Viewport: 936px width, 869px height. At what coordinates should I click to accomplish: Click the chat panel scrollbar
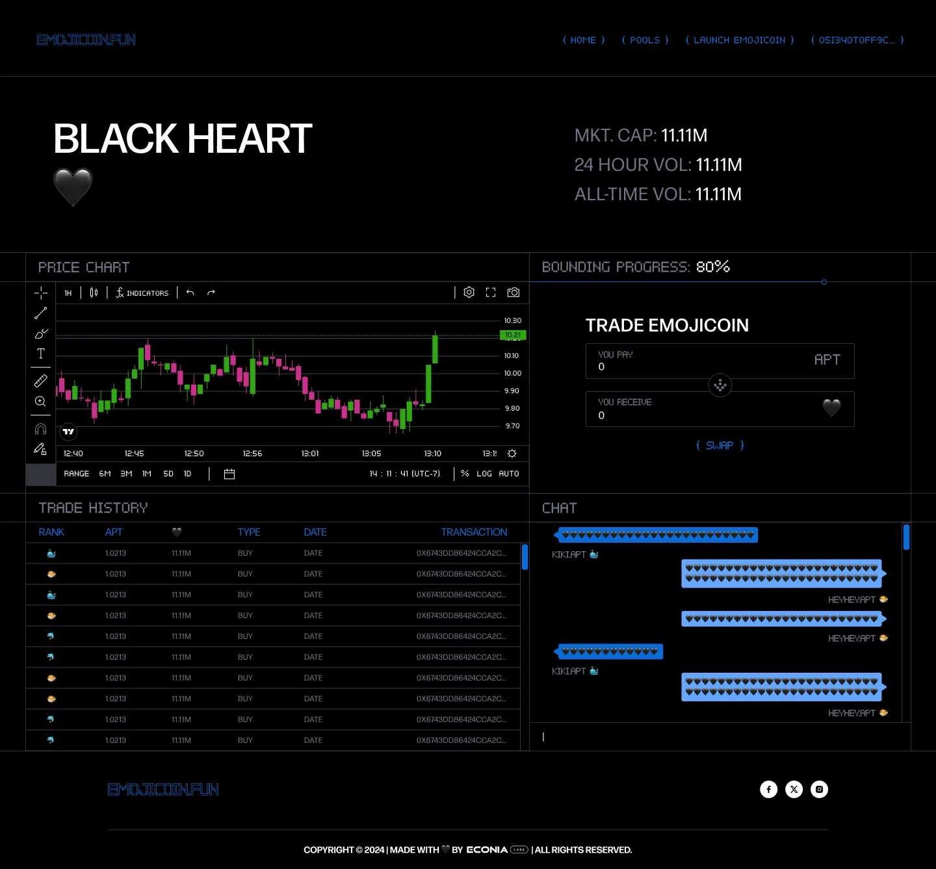coord(906,537)
